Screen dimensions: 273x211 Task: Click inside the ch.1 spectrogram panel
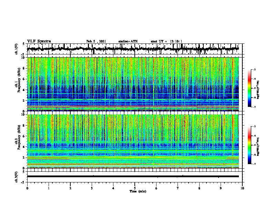(133, 84)
